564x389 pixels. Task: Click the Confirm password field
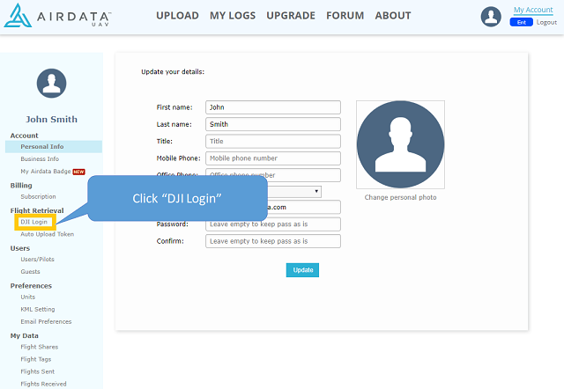(273, 241)
